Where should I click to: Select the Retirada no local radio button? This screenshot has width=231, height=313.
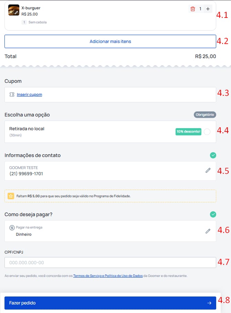click(x=207, y=132)
